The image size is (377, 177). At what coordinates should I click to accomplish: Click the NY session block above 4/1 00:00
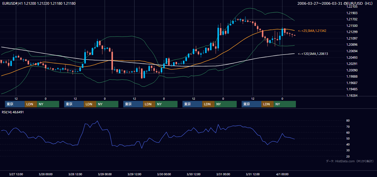(x=285, y=104)
